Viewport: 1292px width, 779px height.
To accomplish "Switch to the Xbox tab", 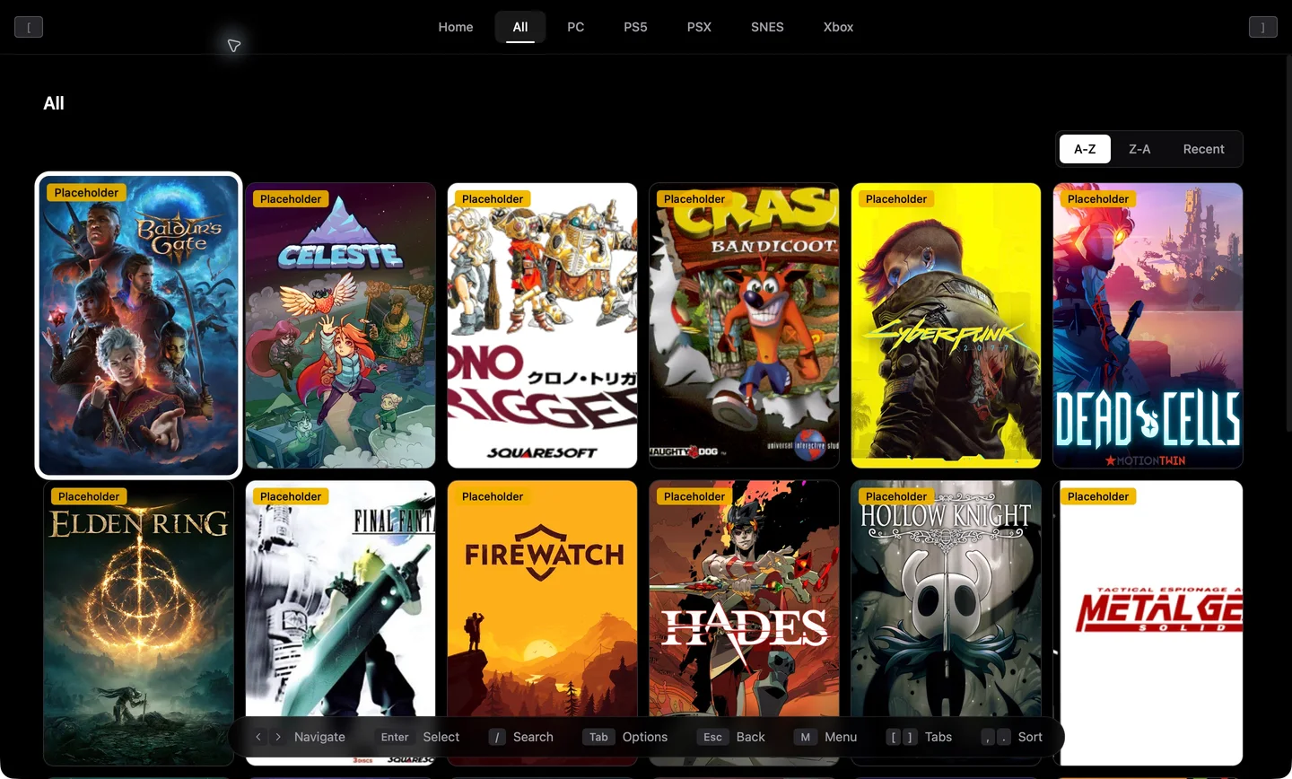I will 838,27.
